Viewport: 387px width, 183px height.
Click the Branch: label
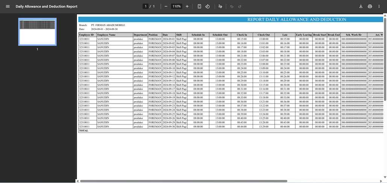(x=83, y=25)
